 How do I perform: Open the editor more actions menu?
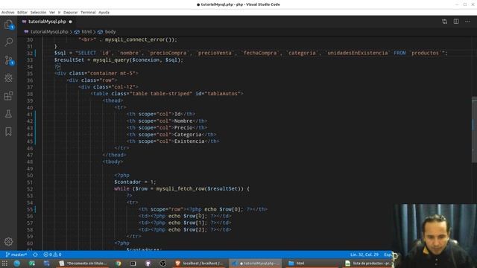(x=467, y=22)
